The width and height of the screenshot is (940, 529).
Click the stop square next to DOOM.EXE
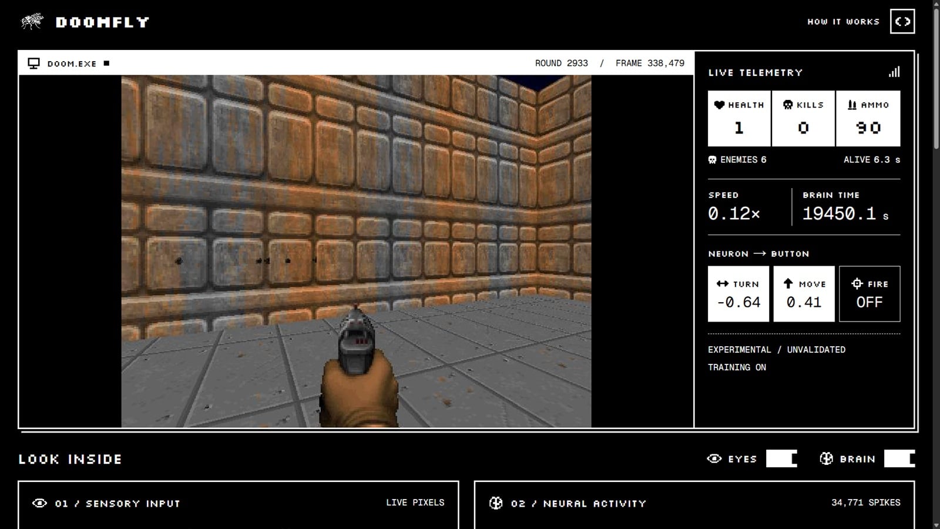106,63
